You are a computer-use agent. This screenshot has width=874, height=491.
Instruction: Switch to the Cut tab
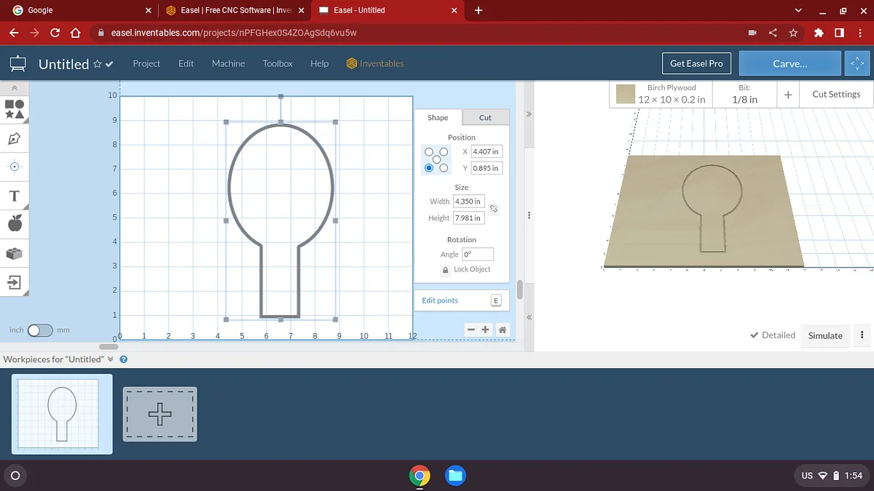coord(485,118)
